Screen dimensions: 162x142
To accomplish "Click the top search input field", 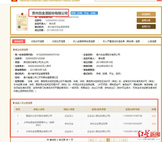I will point(126,1).
